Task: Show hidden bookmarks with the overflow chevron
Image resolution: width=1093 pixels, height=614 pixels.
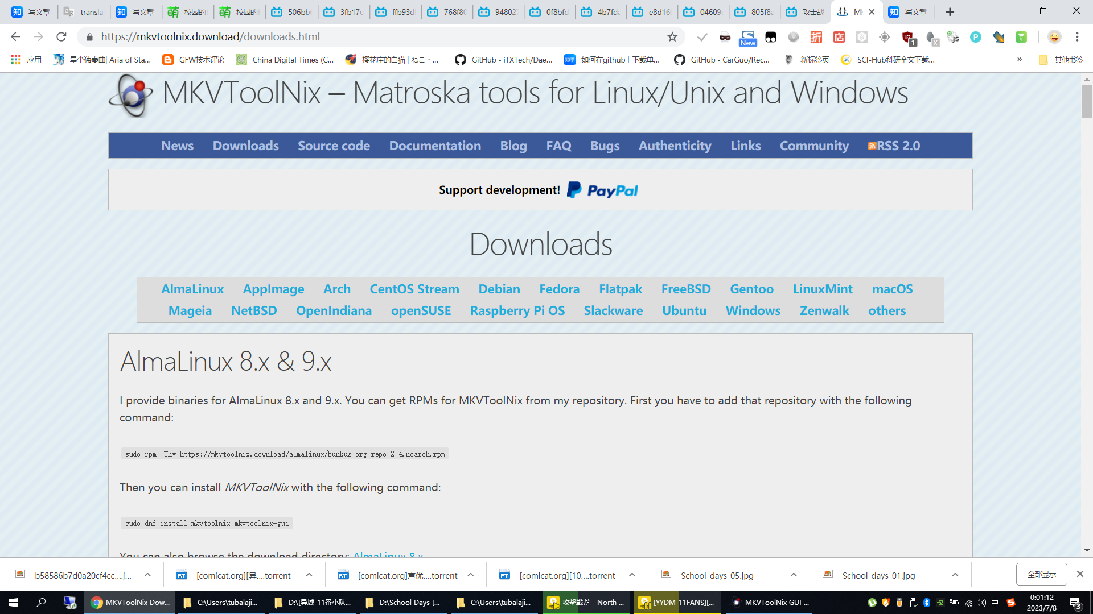Action: pyautogui.click(x=1020, y=60)
